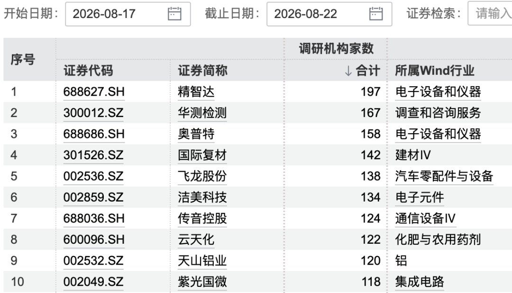
Task: Select the total value 120
Action: click(x=371, y=261)
